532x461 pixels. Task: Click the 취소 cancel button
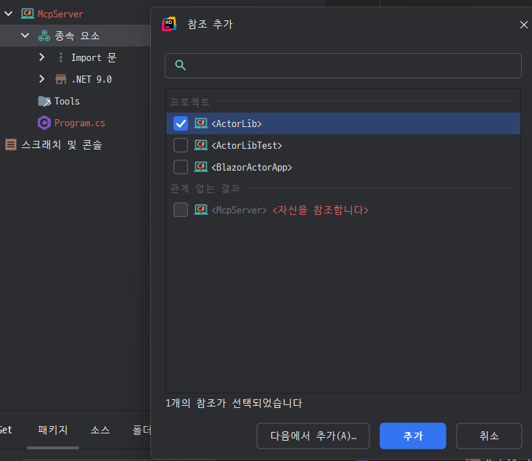488,436
